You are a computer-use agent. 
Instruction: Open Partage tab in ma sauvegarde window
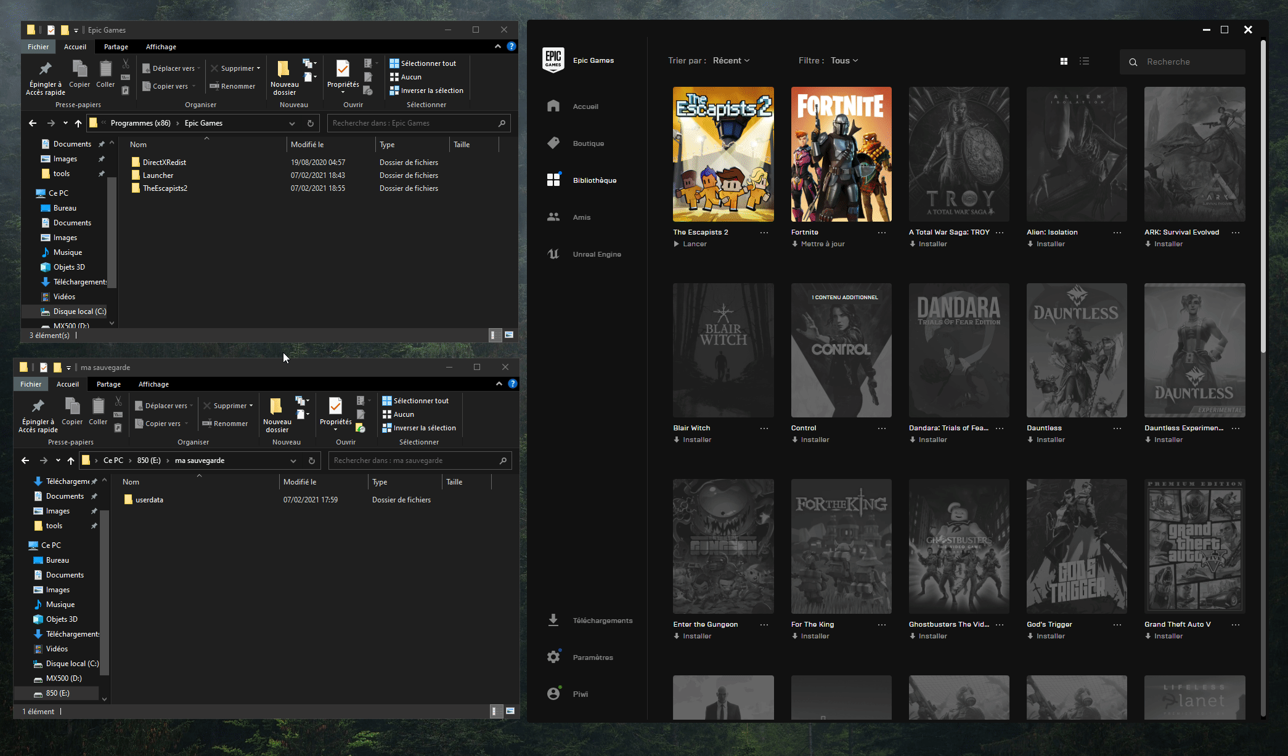(108, 384)
